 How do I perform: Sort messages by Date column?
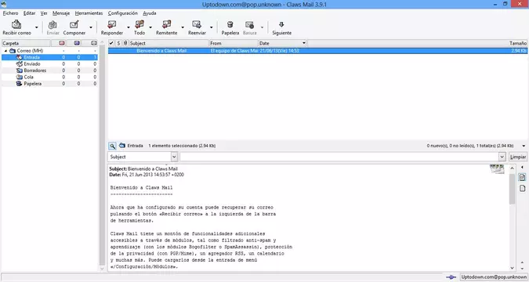click(x=283, y=43)
